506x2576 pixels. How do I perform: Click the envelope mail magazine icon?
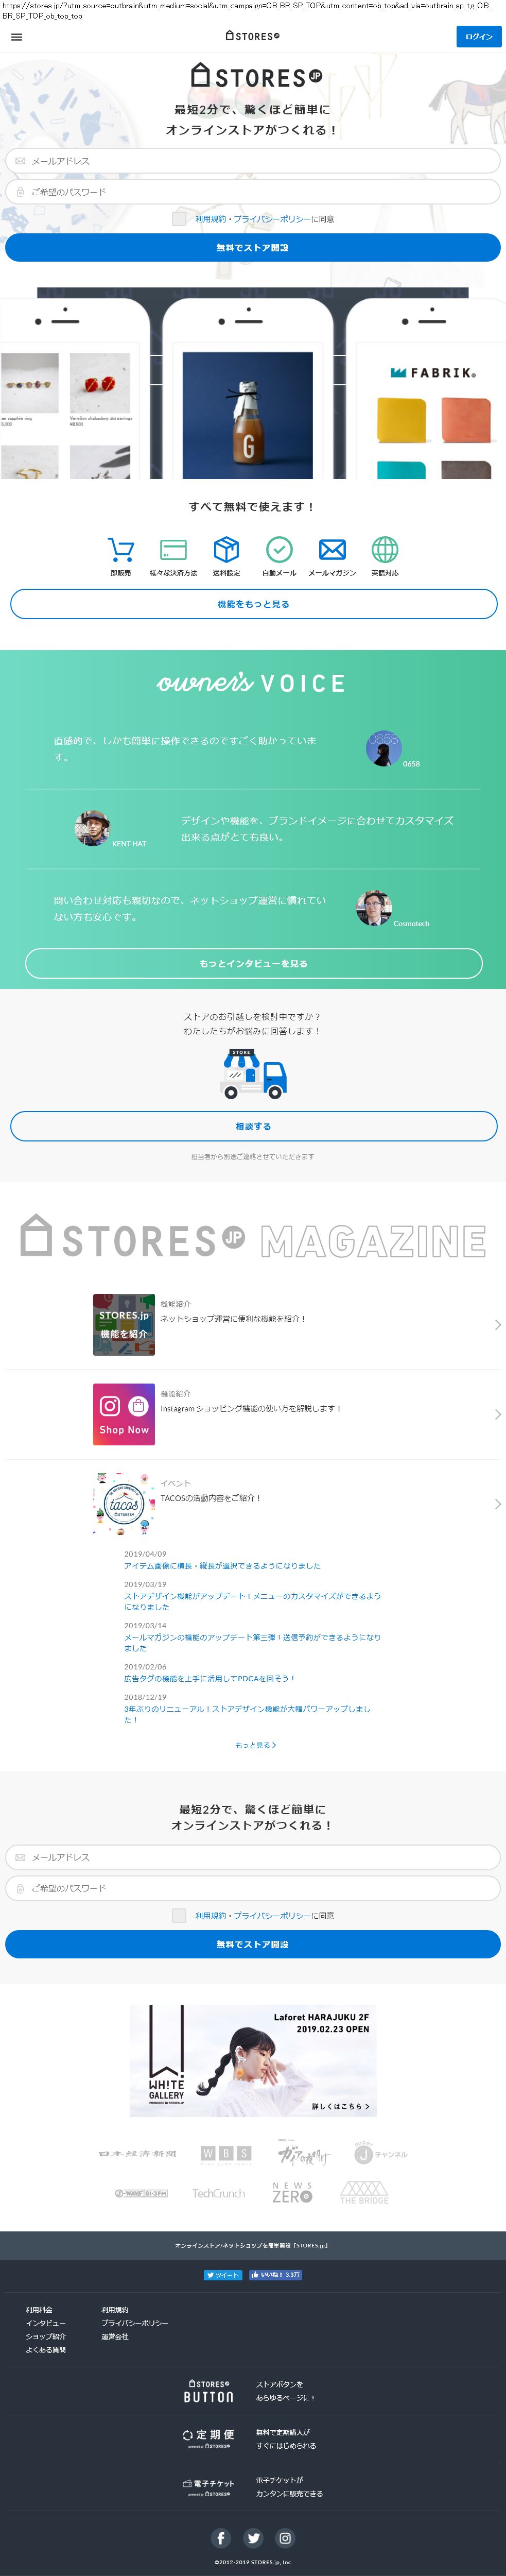332,549
